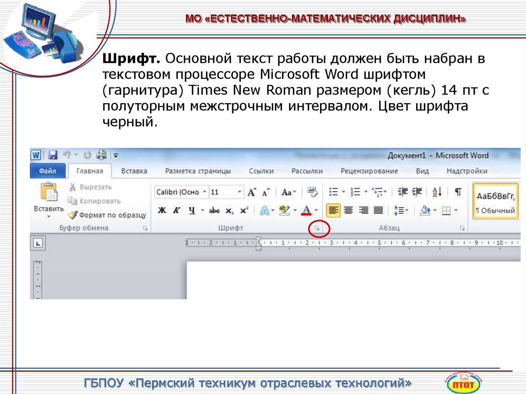The width and height of the screenshot is (526, 394).
Task: Open the Надстройки tab
Action: click(x=466, y=171)
